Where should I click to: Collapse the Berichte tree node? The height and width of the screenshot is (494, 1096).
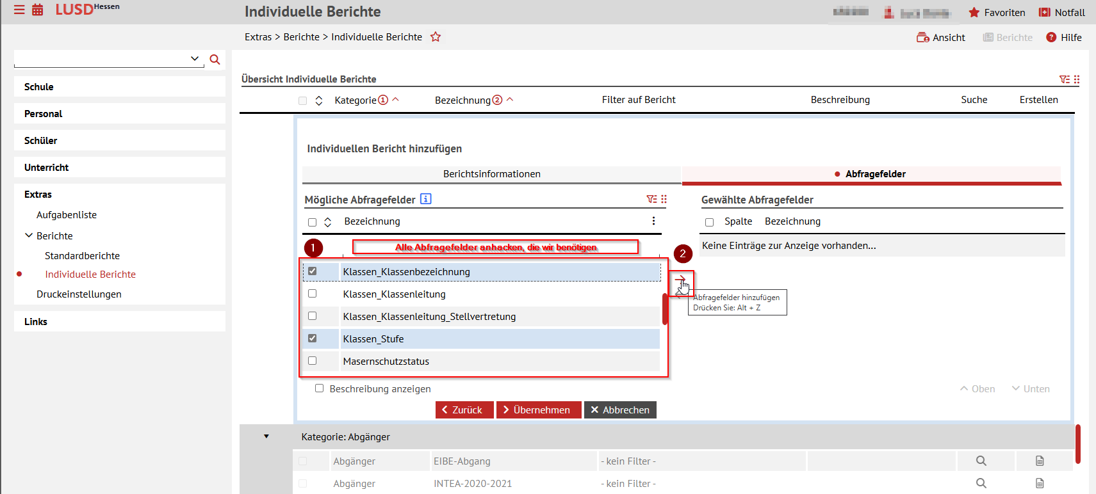coord(29,235)
